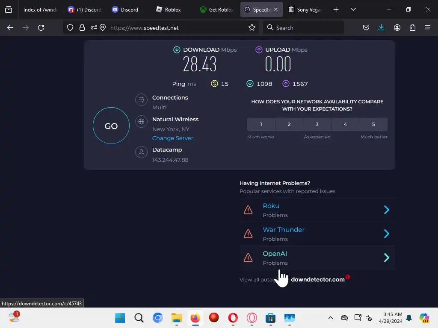
Task: Switch to the second Discord tab
Action: (129, 10)
